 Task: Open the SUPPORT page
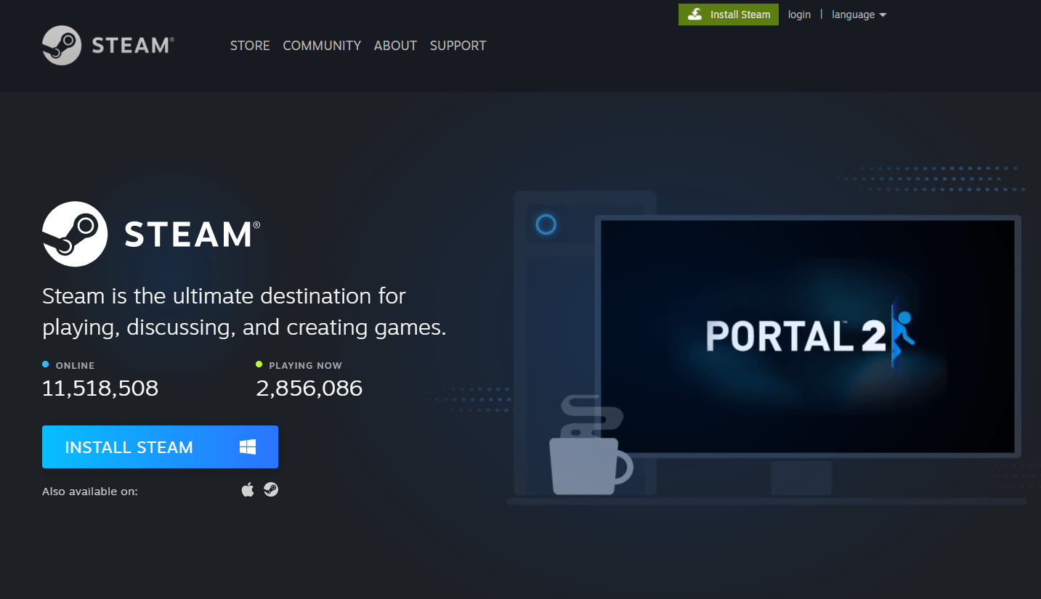coord(458,45)
